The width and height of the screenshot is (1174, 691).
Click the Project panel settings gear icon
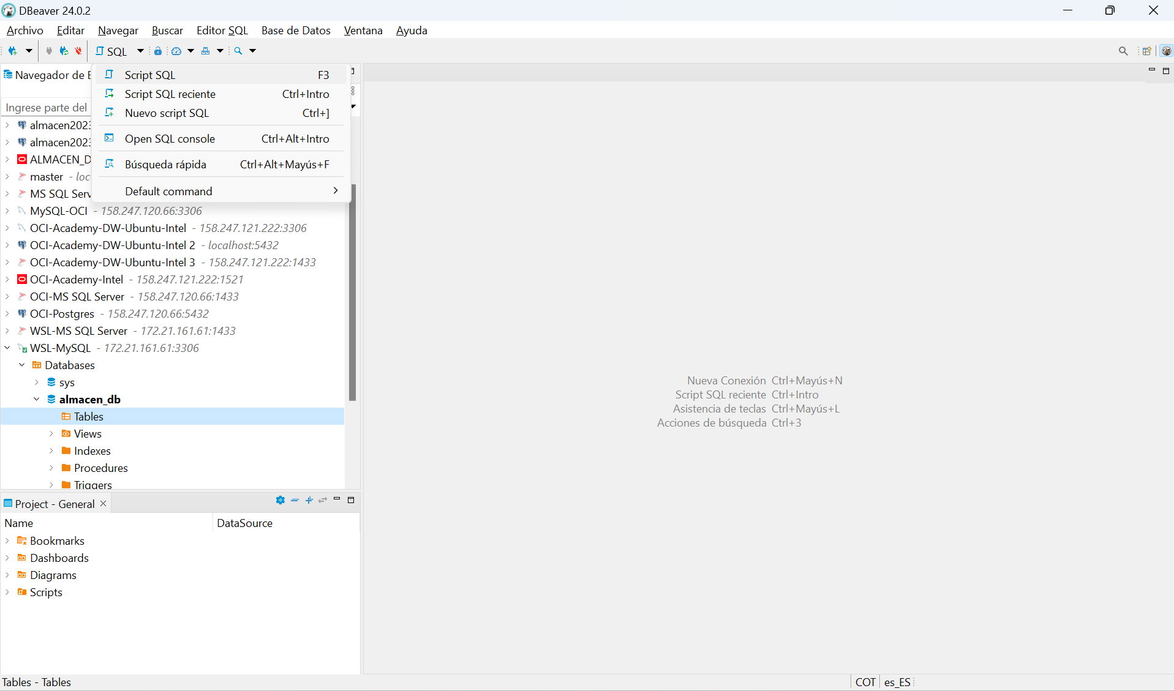click(280, 500)
